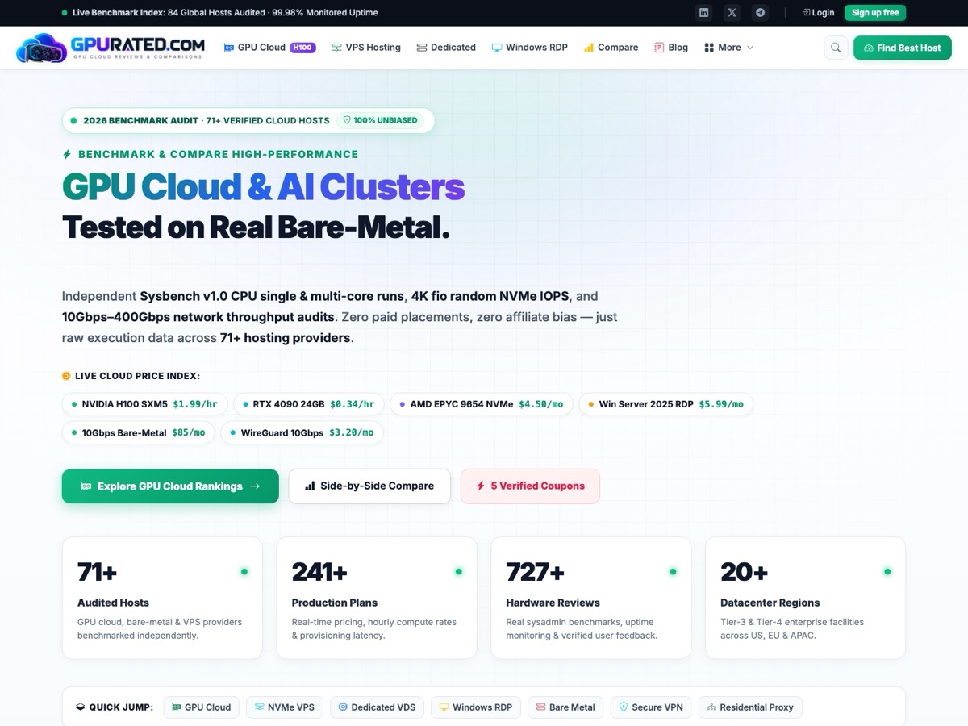Expand the More dropdown menu
Screen dimensions: 968x726
tap(729, 48)
